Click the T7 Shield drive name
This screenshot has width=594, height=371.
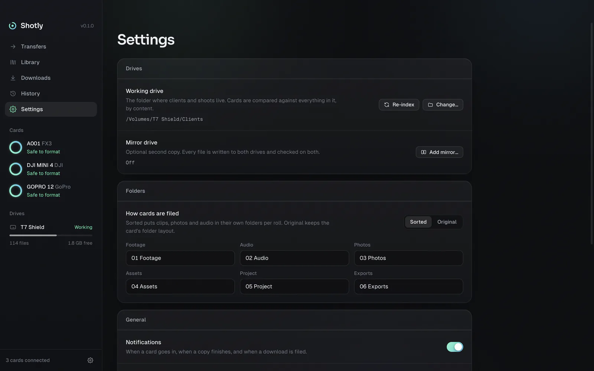(33, 227)
